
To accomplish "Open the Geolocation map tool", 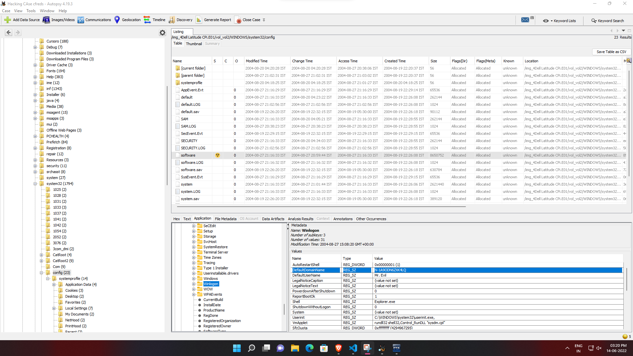I will (127, 20).
